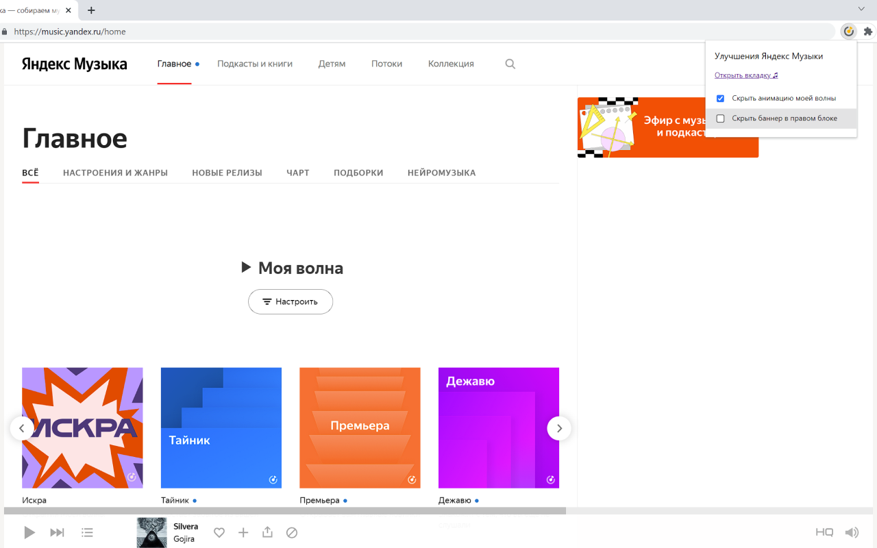Open the Премьера playlist cover
This screenshot has width=877, height=548.
point(360,428)
